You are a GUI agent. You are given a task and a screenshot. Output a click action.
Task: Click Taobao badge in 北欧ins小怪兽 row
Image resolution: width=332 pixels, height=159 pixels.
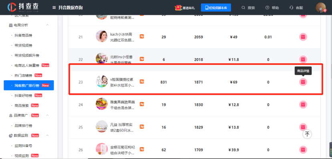(142, 59)
